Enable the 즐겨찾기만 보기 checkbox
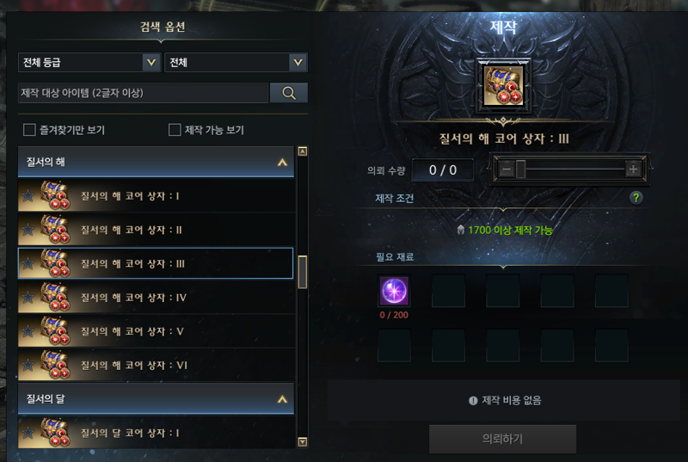This screenshot has height=462, width=688. pos(29,130)
